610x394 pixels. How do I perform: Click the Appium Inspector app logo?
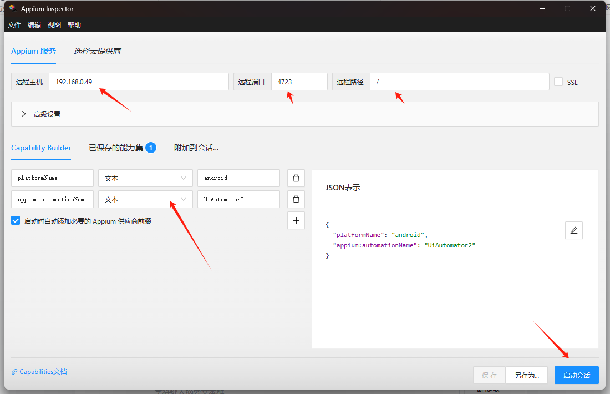[12, 8]
